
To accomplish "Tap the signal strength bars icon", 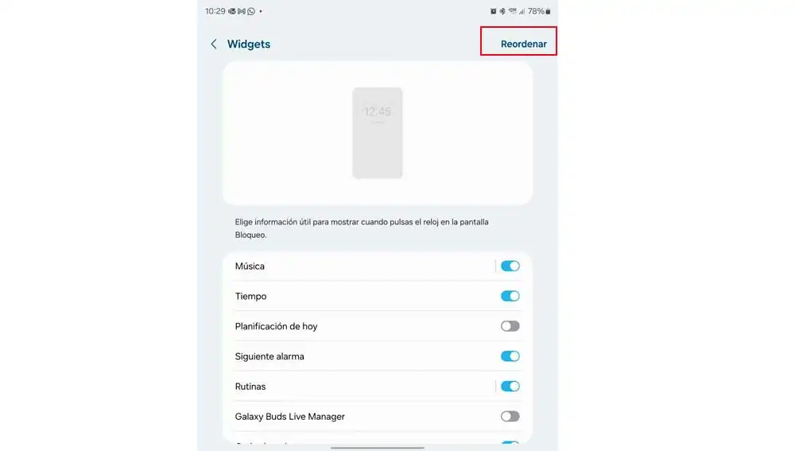I will [522, 11].
